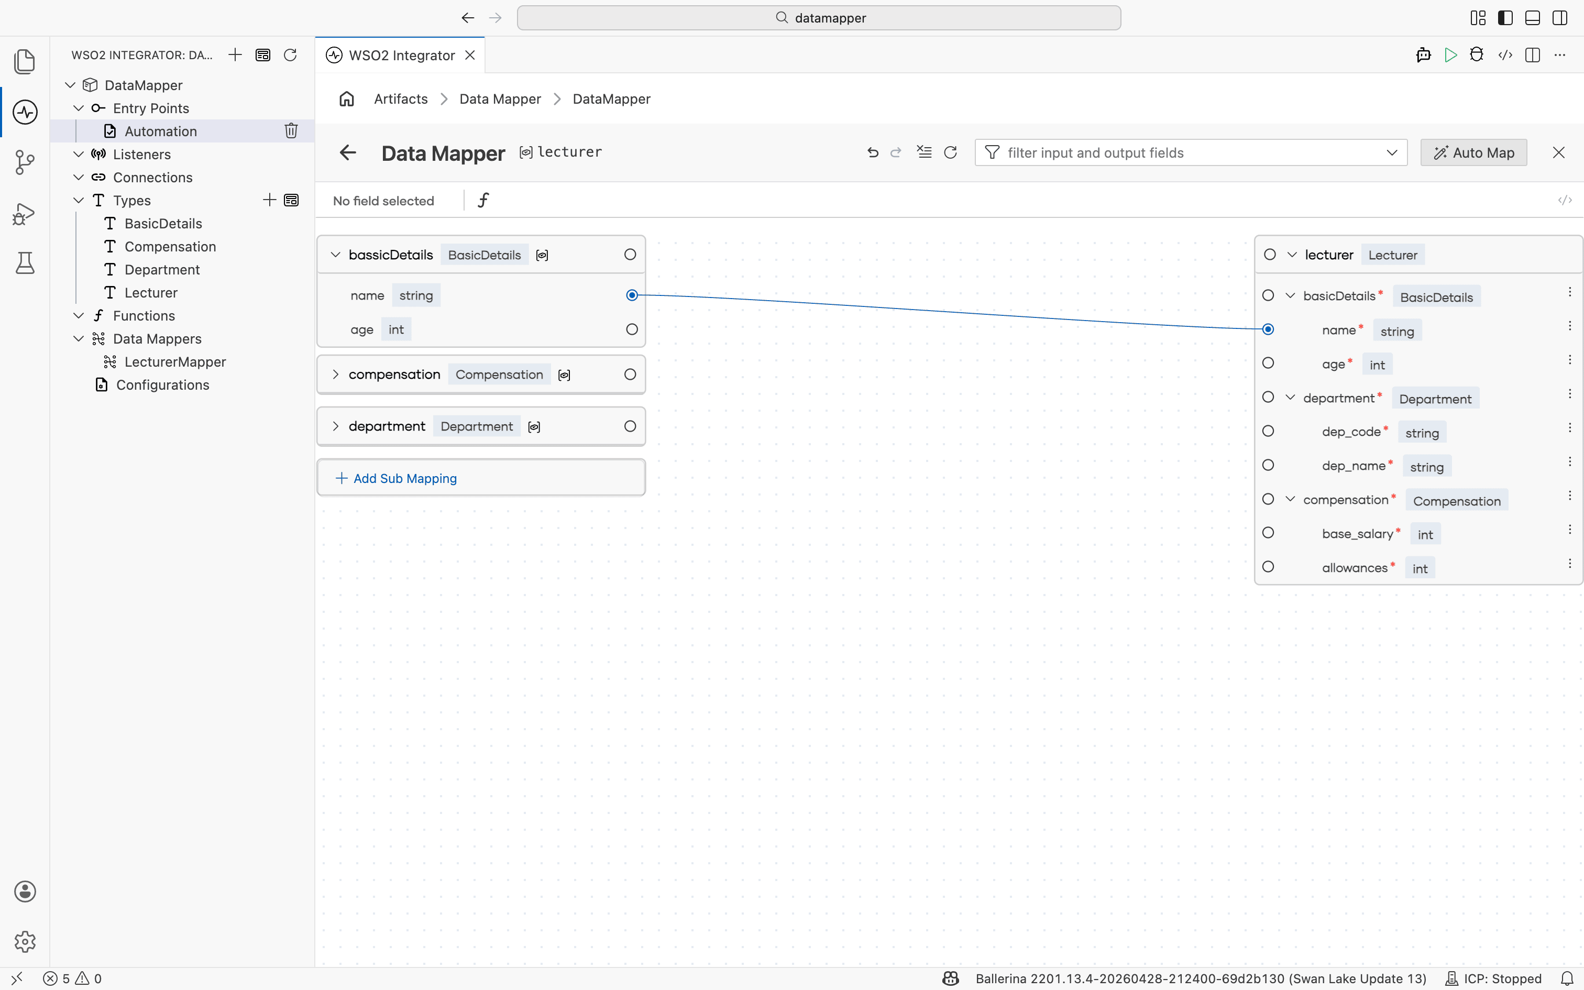Expand department input node

click(x=335, y=426)
